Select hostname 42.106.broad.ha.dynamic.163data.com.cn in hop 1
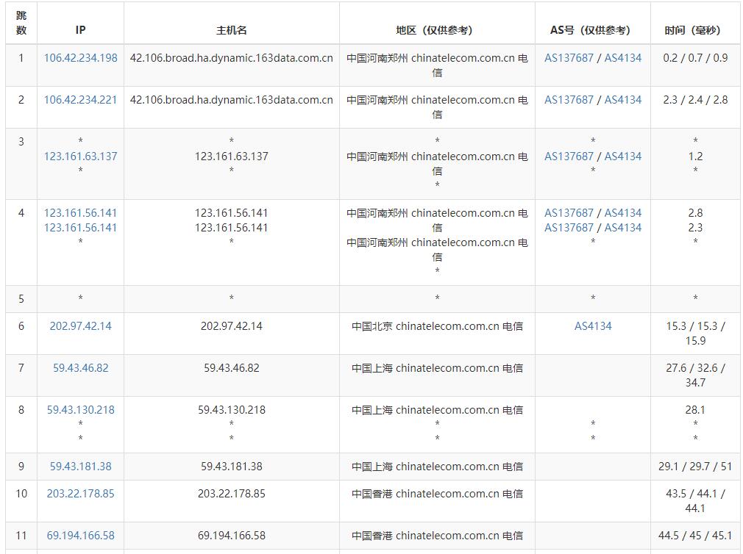Image resolution: width=743 pixels, height=554 pixels. tap(231, 58)
